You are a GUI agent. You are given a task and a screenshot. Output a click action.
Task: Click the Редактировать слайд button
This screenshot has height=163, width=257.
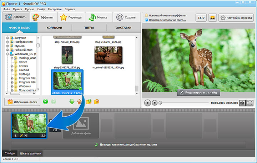[198, 92]
